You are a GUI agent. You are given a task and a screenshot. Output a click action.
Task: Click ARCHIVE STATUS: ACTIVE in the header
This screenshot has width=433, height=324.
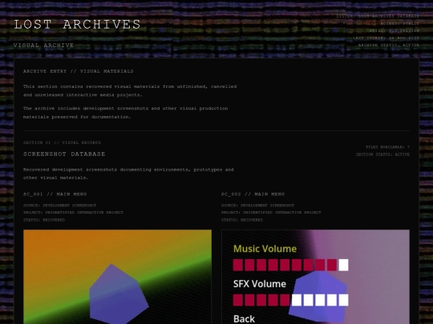pos(389,45)
